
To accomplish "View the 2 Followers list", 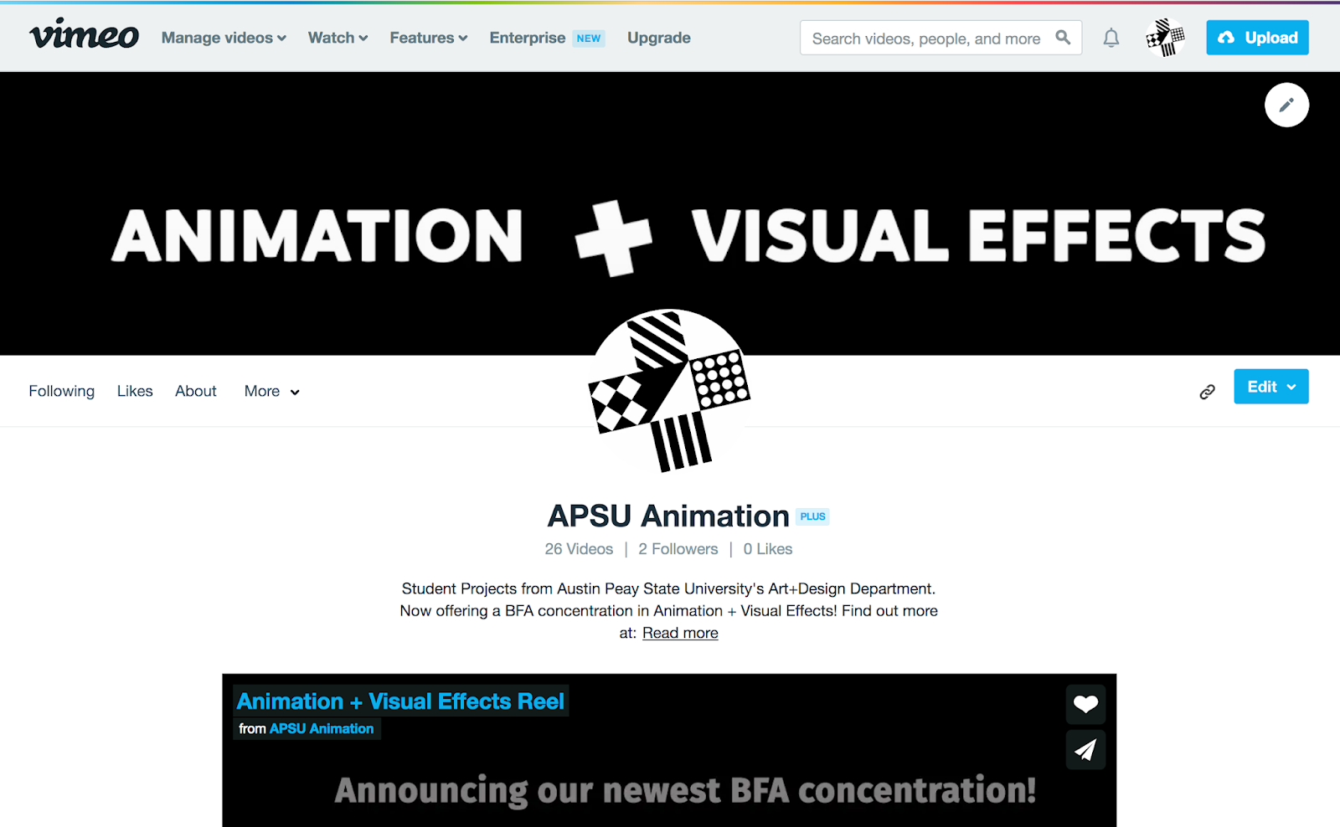I will 678,549.
